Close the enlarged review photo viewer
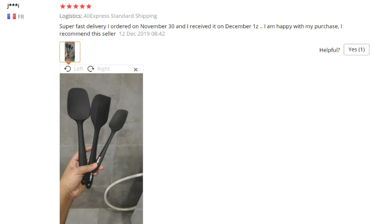372x224 pixels. pos(136,69)
